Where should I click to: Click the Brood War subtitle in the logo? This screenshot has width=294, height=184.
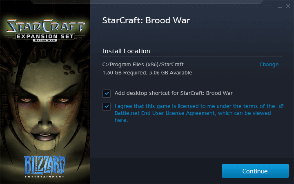tap(45, 41)
